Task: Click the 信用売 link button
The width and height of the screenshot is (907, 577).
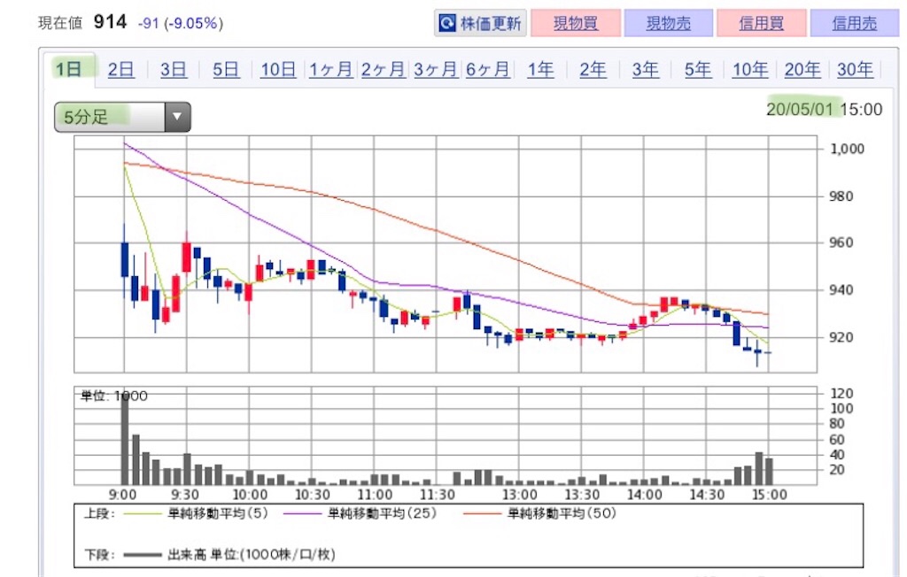Action: pos(855,23)
